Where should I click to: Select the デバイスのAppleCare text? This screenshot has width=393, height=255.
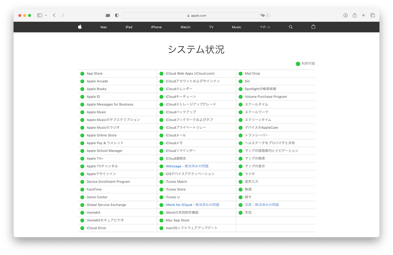pos(261,127)
